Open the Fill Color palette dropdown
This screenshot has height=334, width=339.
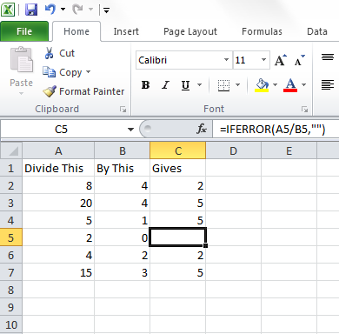(275, 85)
